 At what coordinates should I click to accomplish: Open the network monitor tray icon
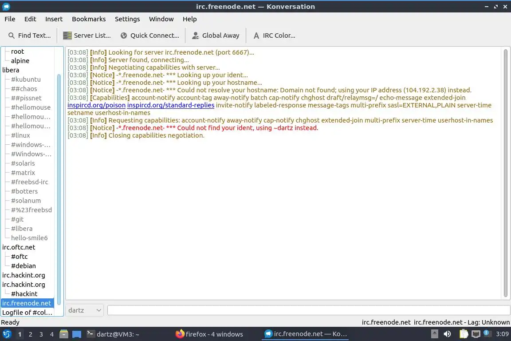(x=476, y=334)
